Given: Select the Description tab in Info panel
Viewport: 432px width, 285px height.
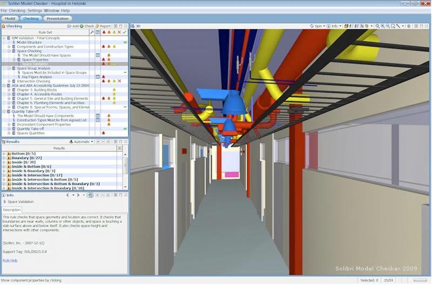Looking at the screenshot, I should (x=11, y=210).
